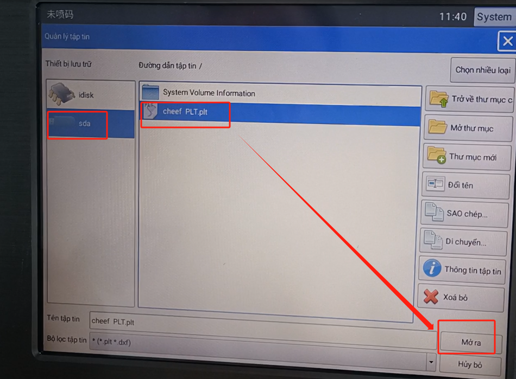This screenshot has height=379, width=516.
Task: Click the Tên tập tin filename field
Action: (x=261, y=321)
